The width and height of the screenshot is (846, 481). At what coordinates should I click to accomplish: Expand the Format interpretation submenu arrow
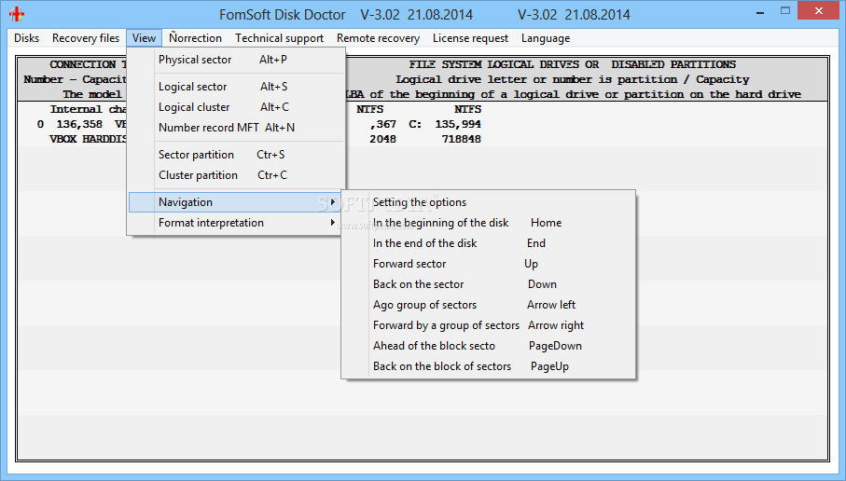[333, 223]
